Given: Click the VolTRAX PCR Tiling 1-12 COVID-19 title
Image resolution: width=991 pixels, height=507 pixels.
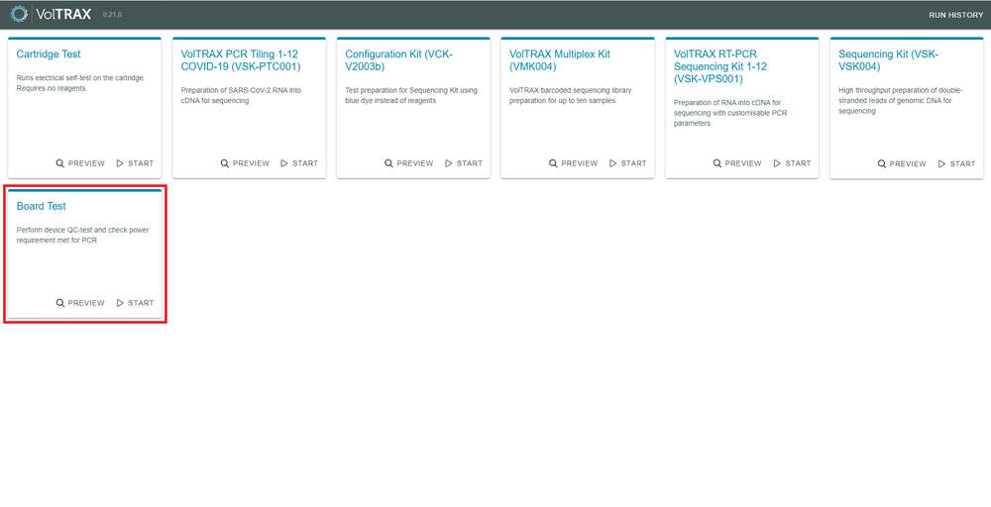Looking at the screenshot, I should [241, 60].
